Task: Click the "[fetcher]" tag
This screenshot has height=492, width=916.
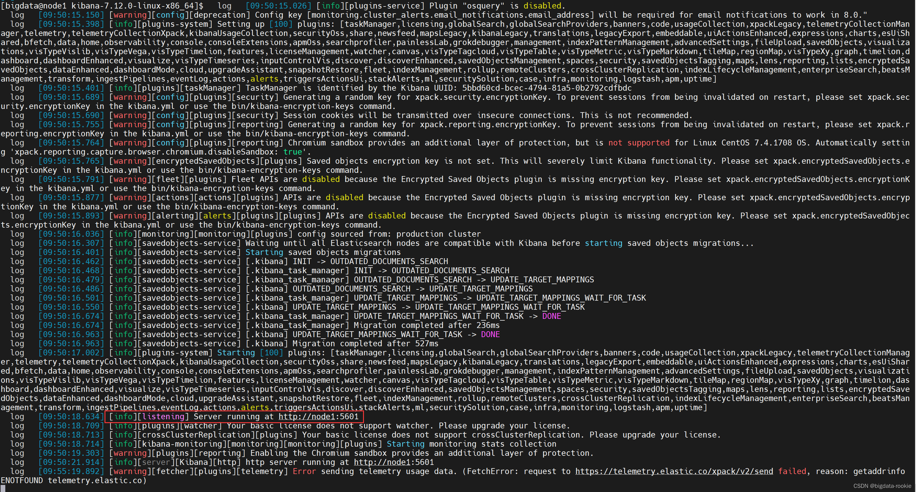Action: [172, 471]
